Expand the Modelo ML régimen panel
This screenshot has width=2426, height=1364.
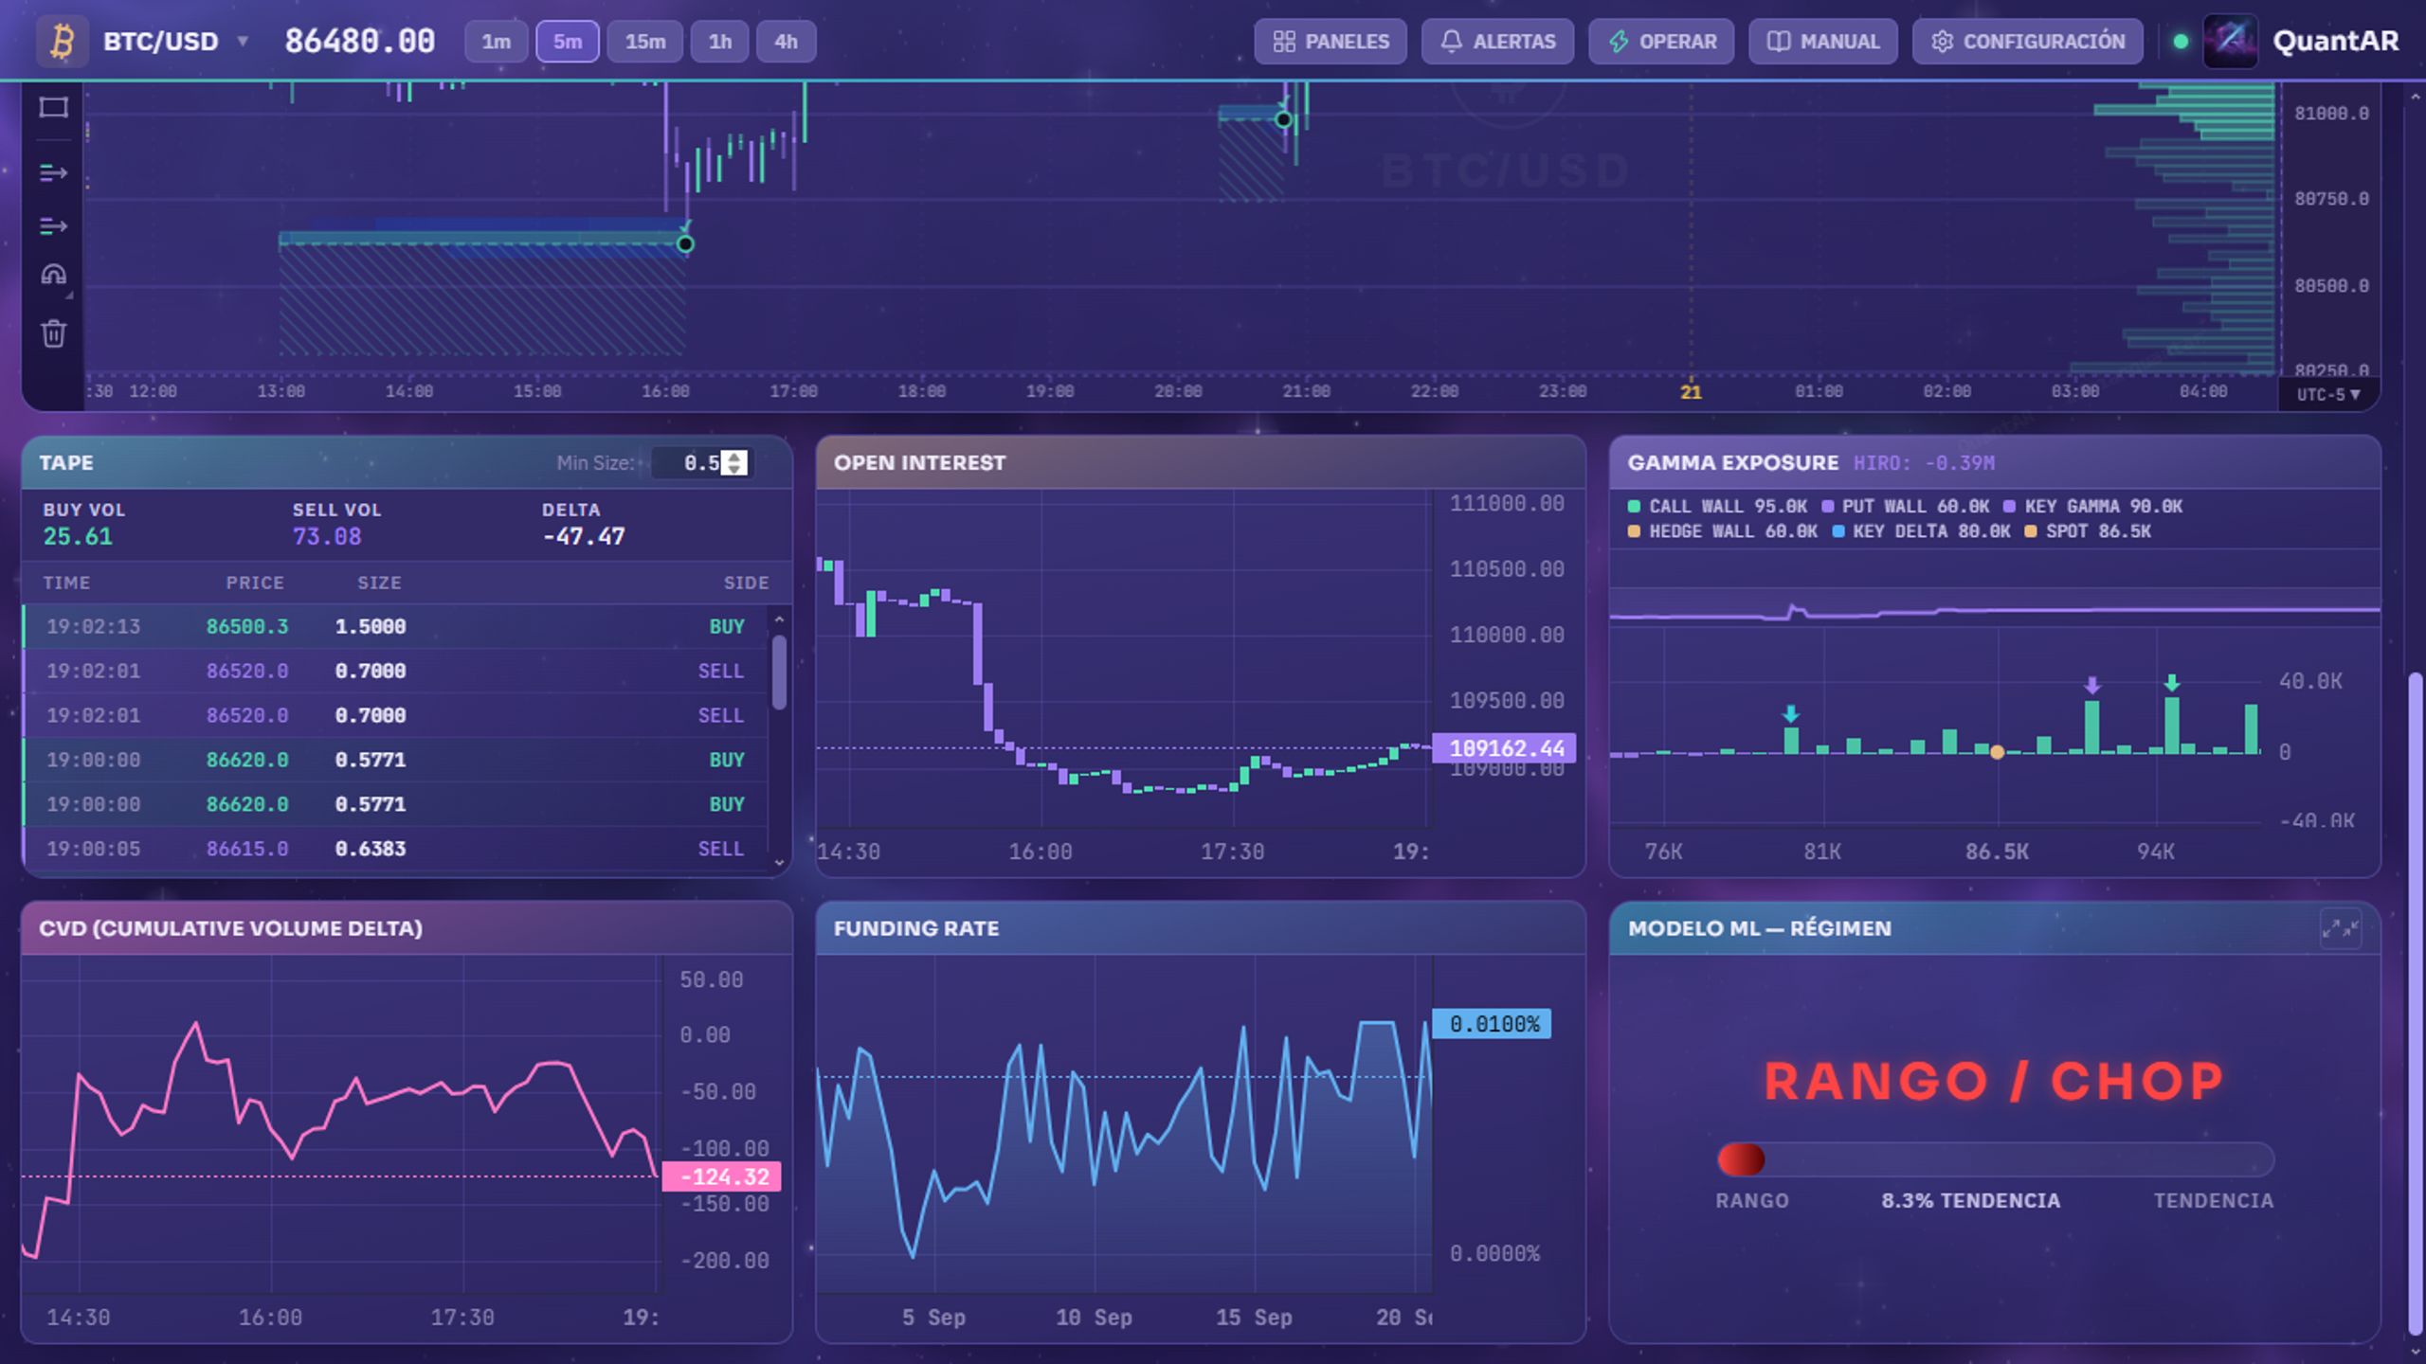2340,929
